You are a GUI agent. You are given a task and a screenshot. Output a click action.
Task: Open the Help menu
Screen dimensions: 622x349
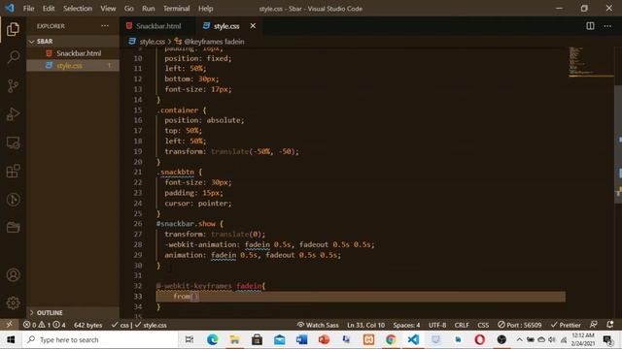[205, 9]
